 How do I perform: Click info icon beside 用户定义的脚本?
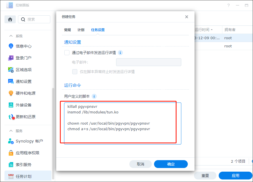[94, 96]
